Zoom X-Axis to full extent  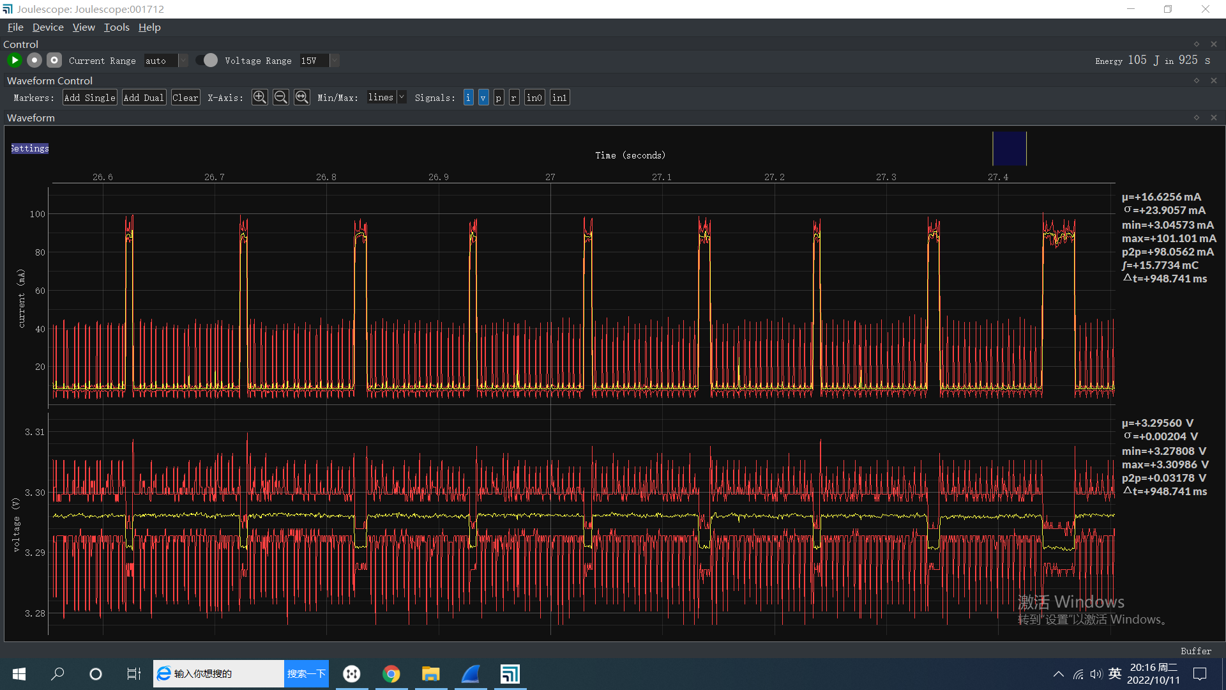[x=302, y=97]
